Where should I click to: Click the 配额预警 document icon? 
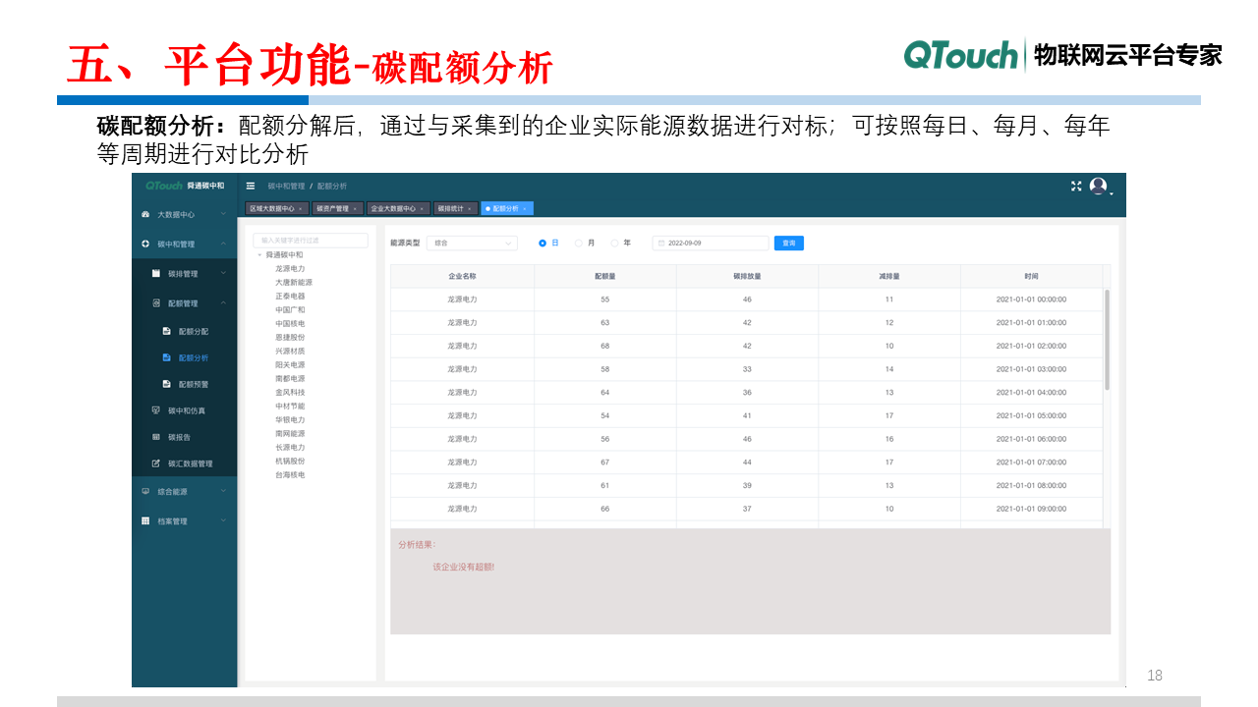[167, 384]
